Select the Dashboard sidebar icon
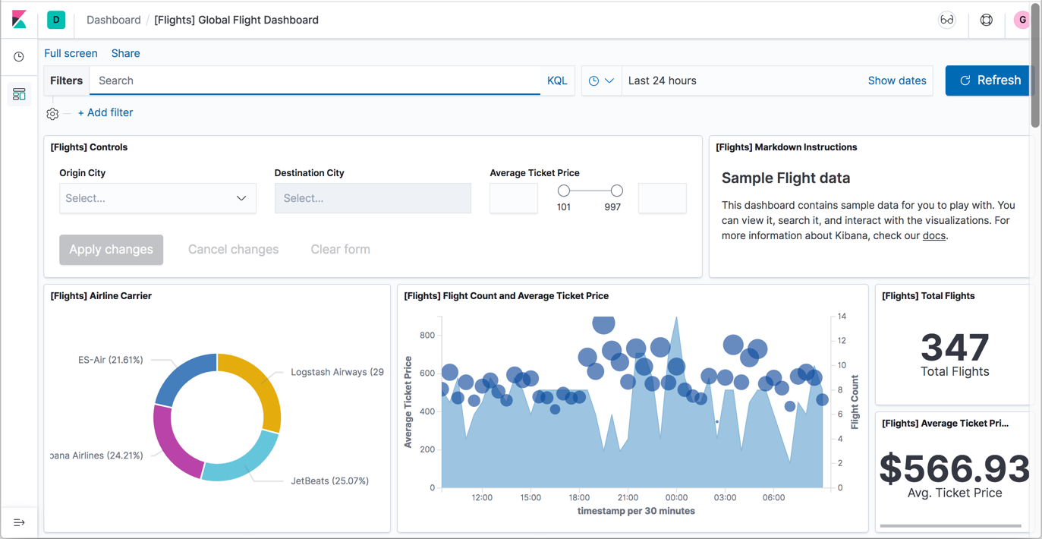 19,94
